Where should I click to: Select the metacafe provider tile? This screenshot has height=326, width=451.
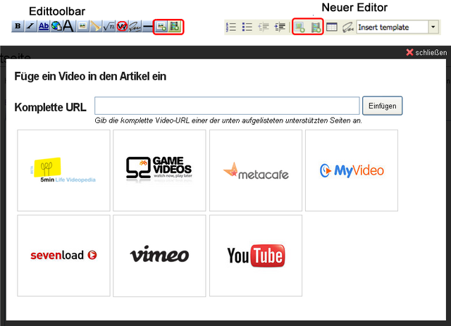click(x=256, y=170)
